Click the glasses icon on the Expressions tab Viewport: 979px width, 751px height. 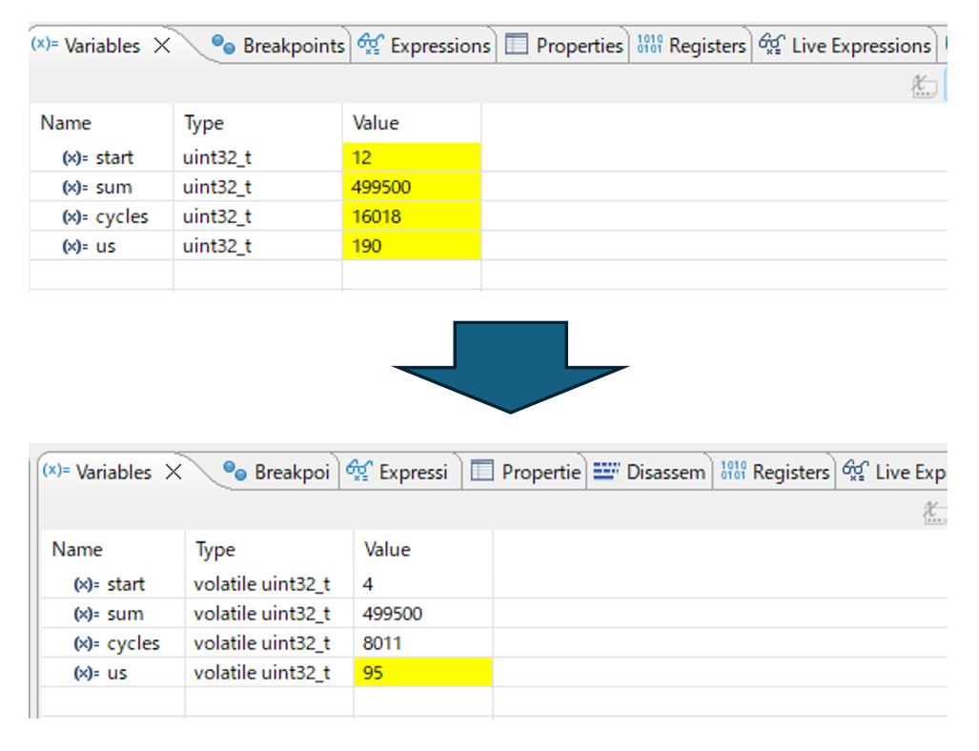pyautogui.click(x=370, y=45)
